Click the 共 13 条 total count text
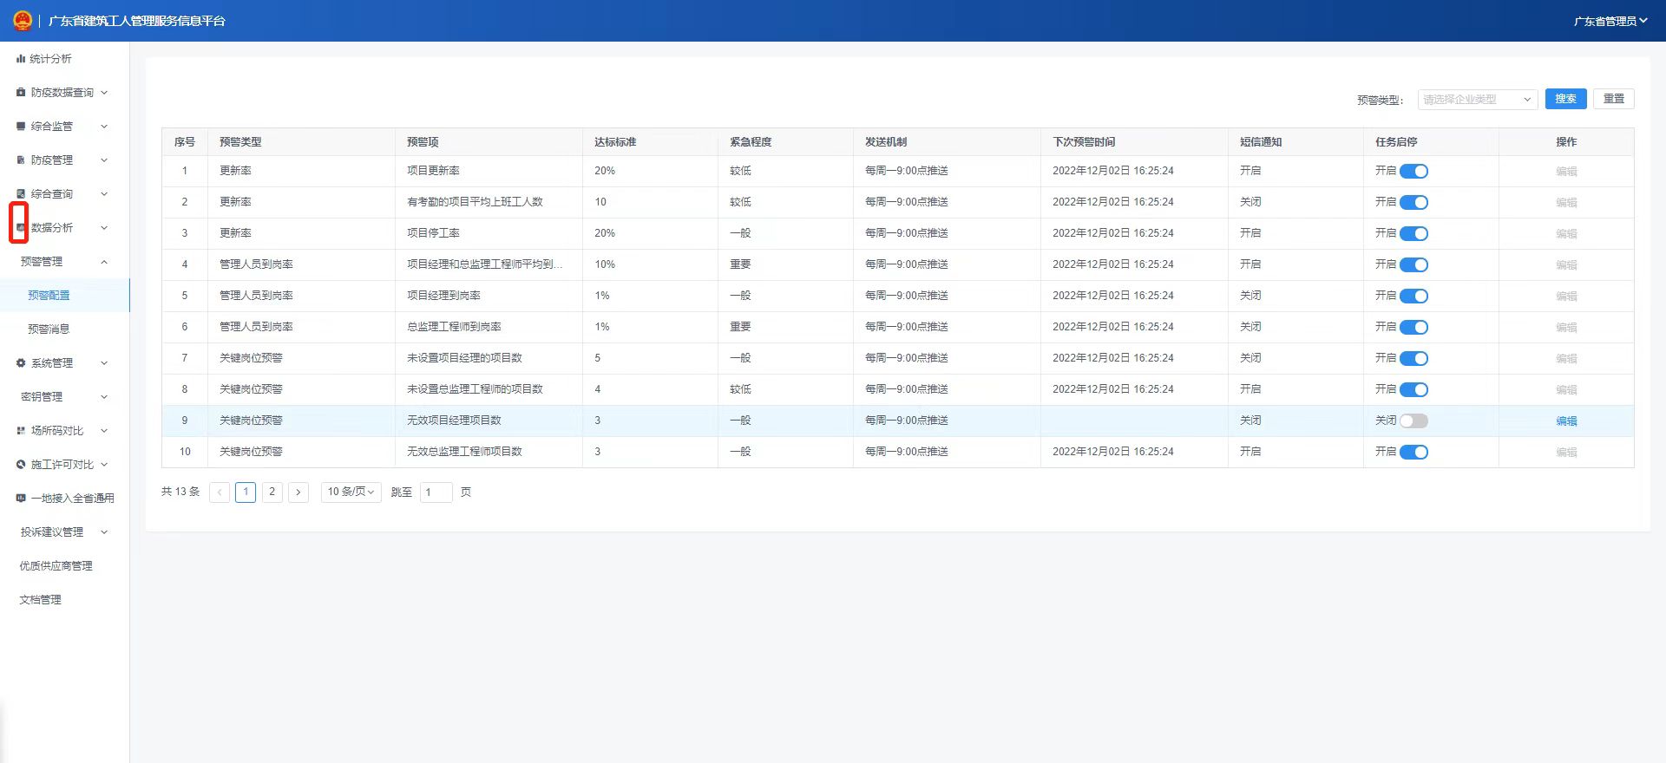 [180, 492]
